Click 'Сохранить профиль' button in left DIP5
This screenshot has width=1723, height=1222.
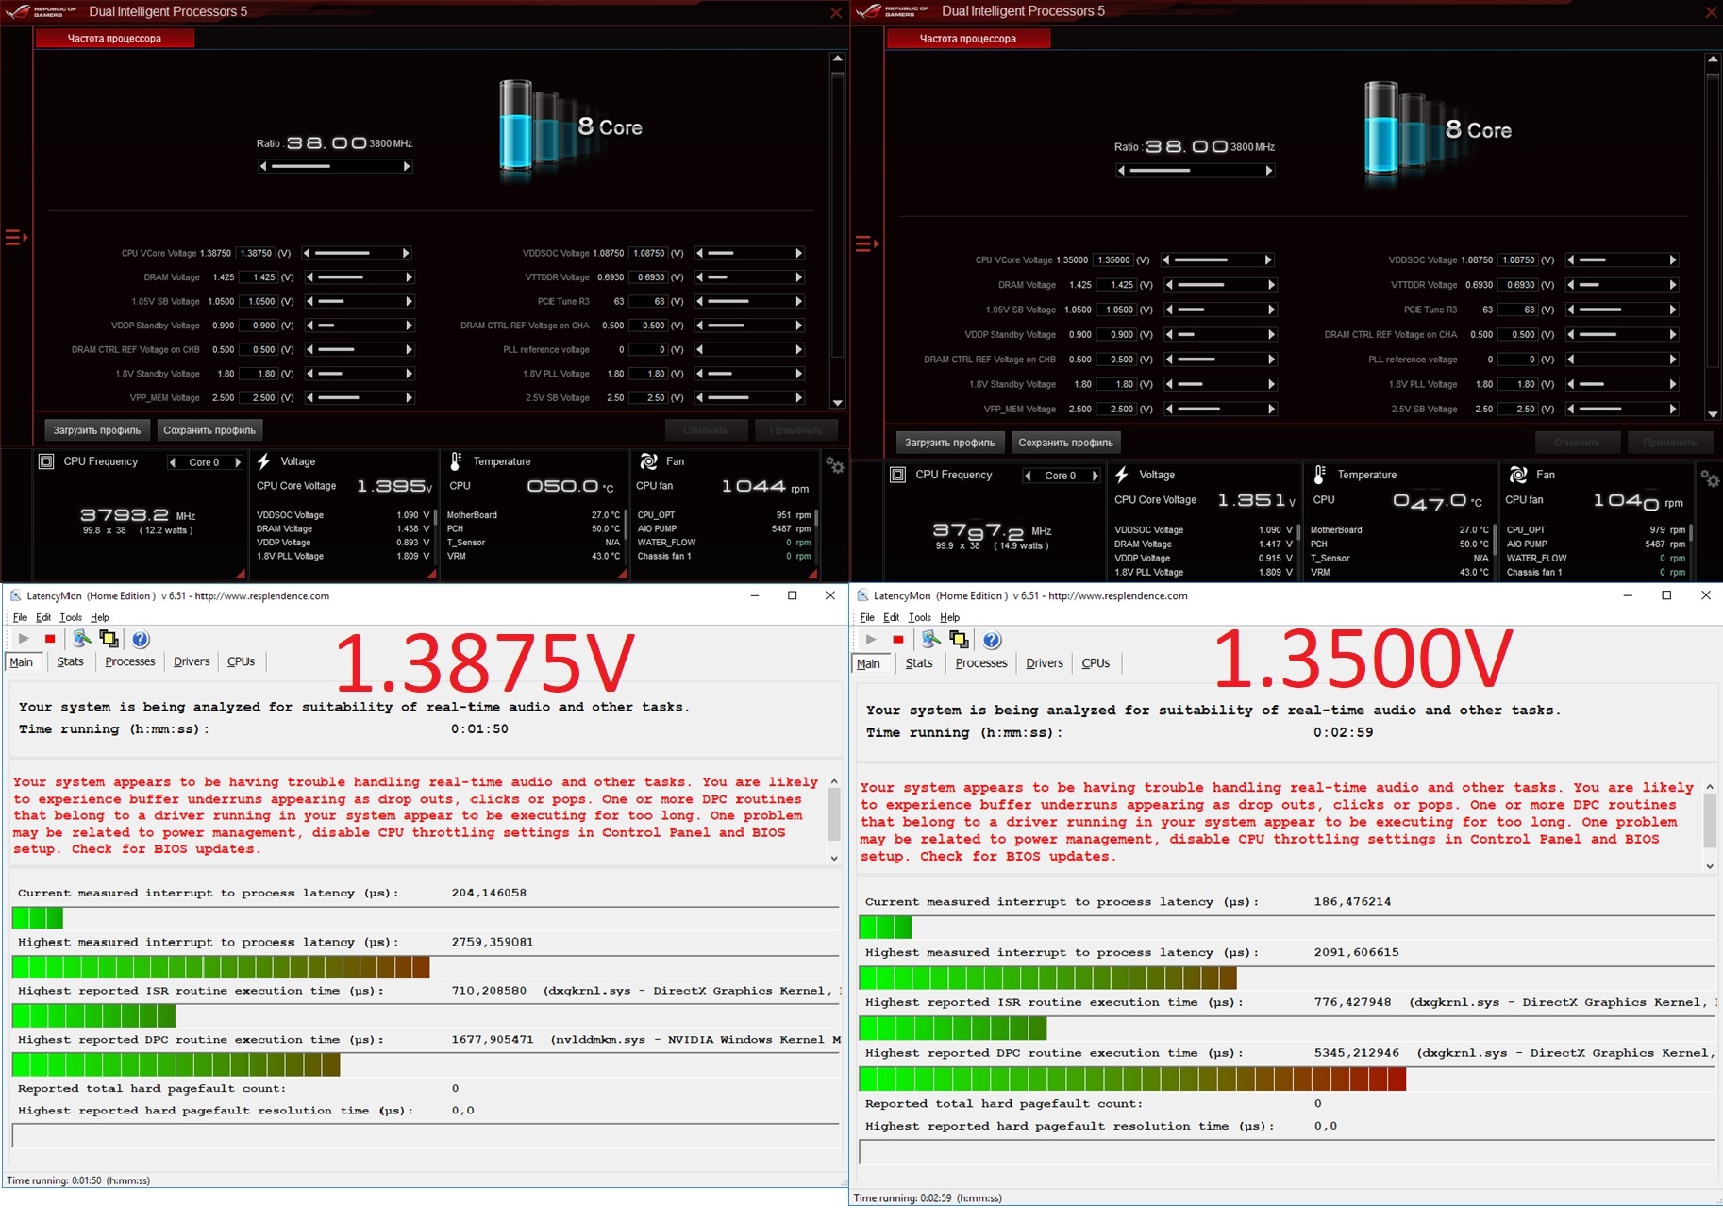[x=209, y=430]
